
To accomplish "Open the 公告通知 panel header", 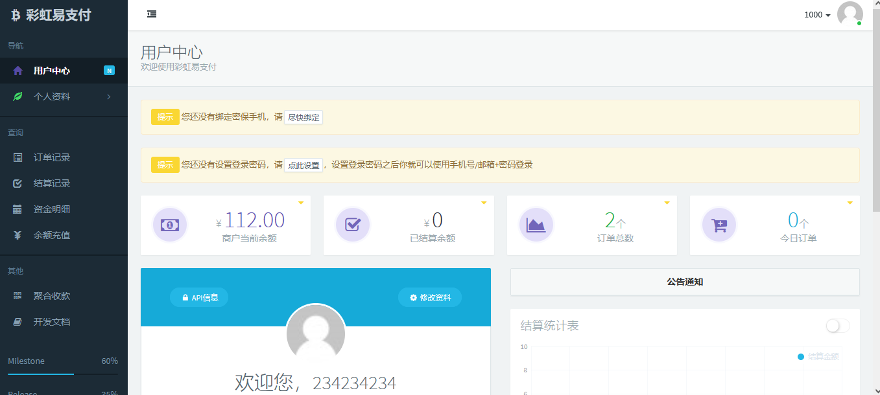I will tap(685, 282).
